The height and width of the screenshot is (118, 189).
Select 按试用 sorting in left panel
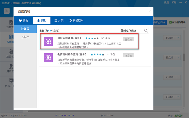pos(25,37)
